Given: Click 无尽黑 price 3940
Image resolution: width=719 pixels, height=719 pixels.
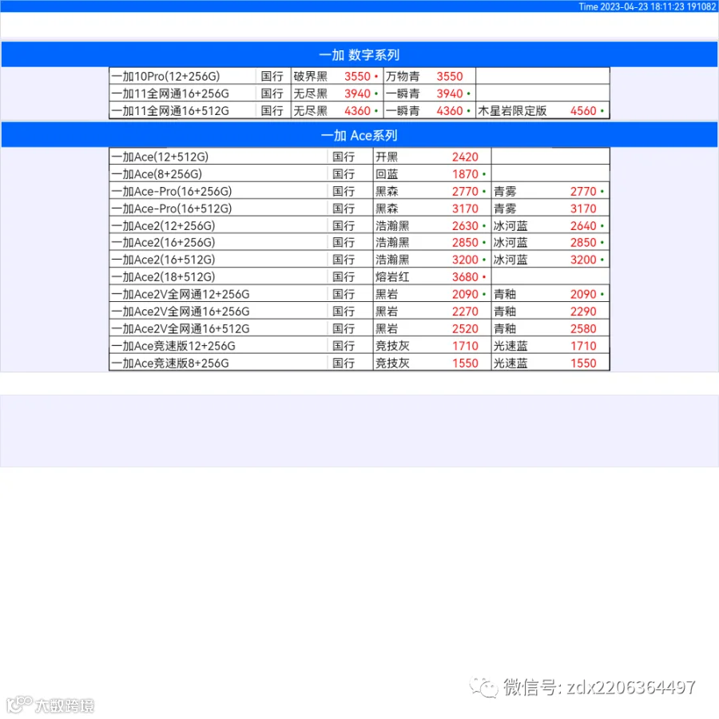Looking at the screenshot, I should pos(357,93).
